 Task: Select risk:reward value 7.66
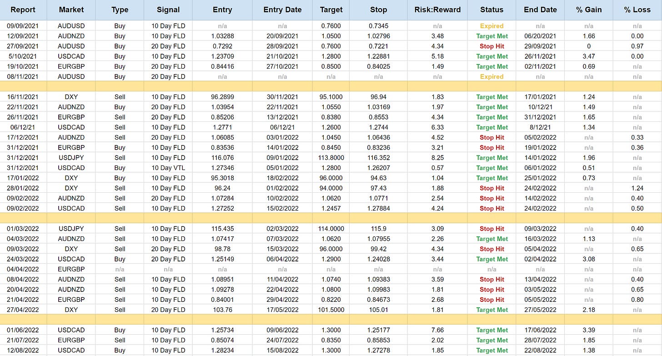point(437,330)
